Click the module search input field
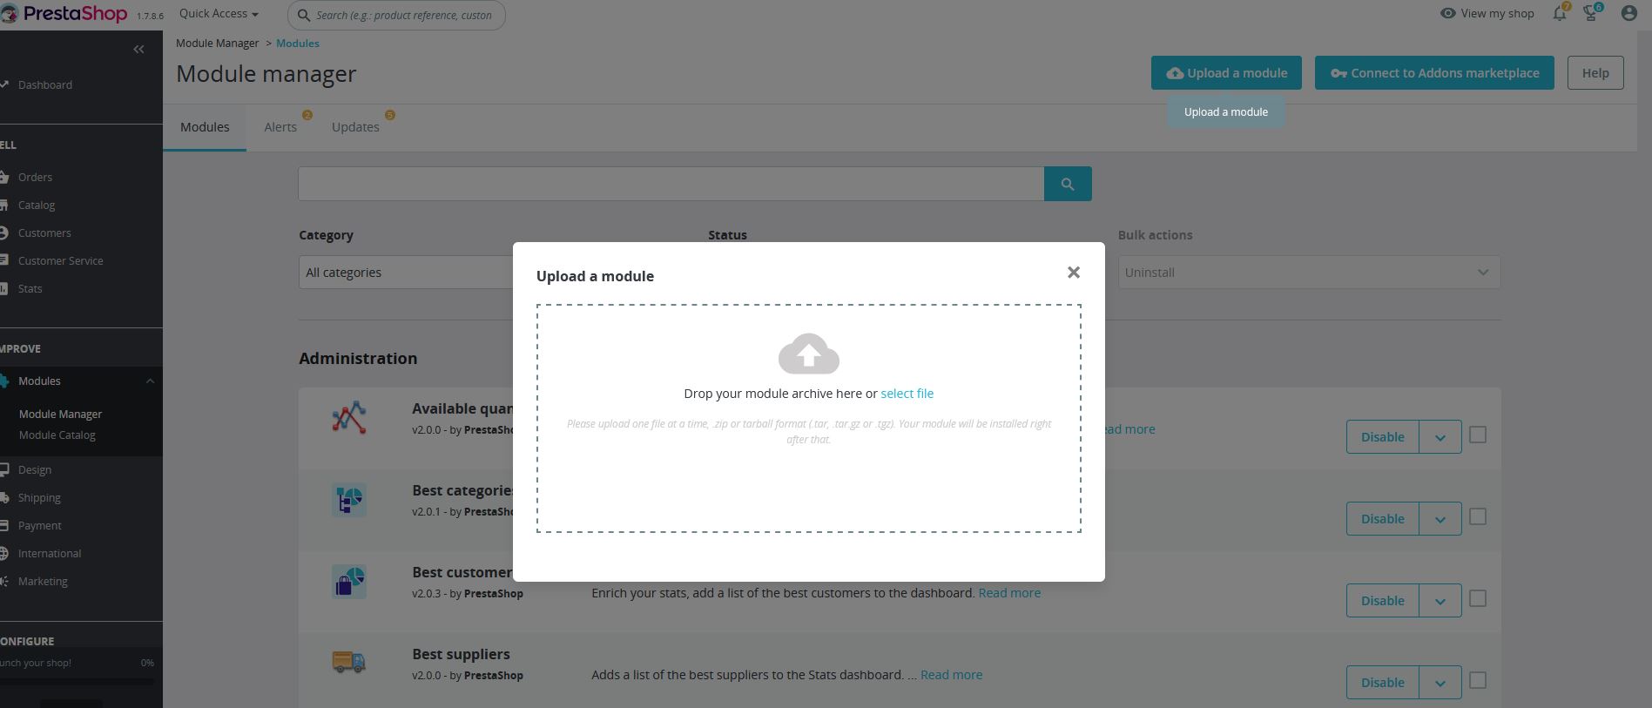This screenshot has width=1652, height=708. 671,184
